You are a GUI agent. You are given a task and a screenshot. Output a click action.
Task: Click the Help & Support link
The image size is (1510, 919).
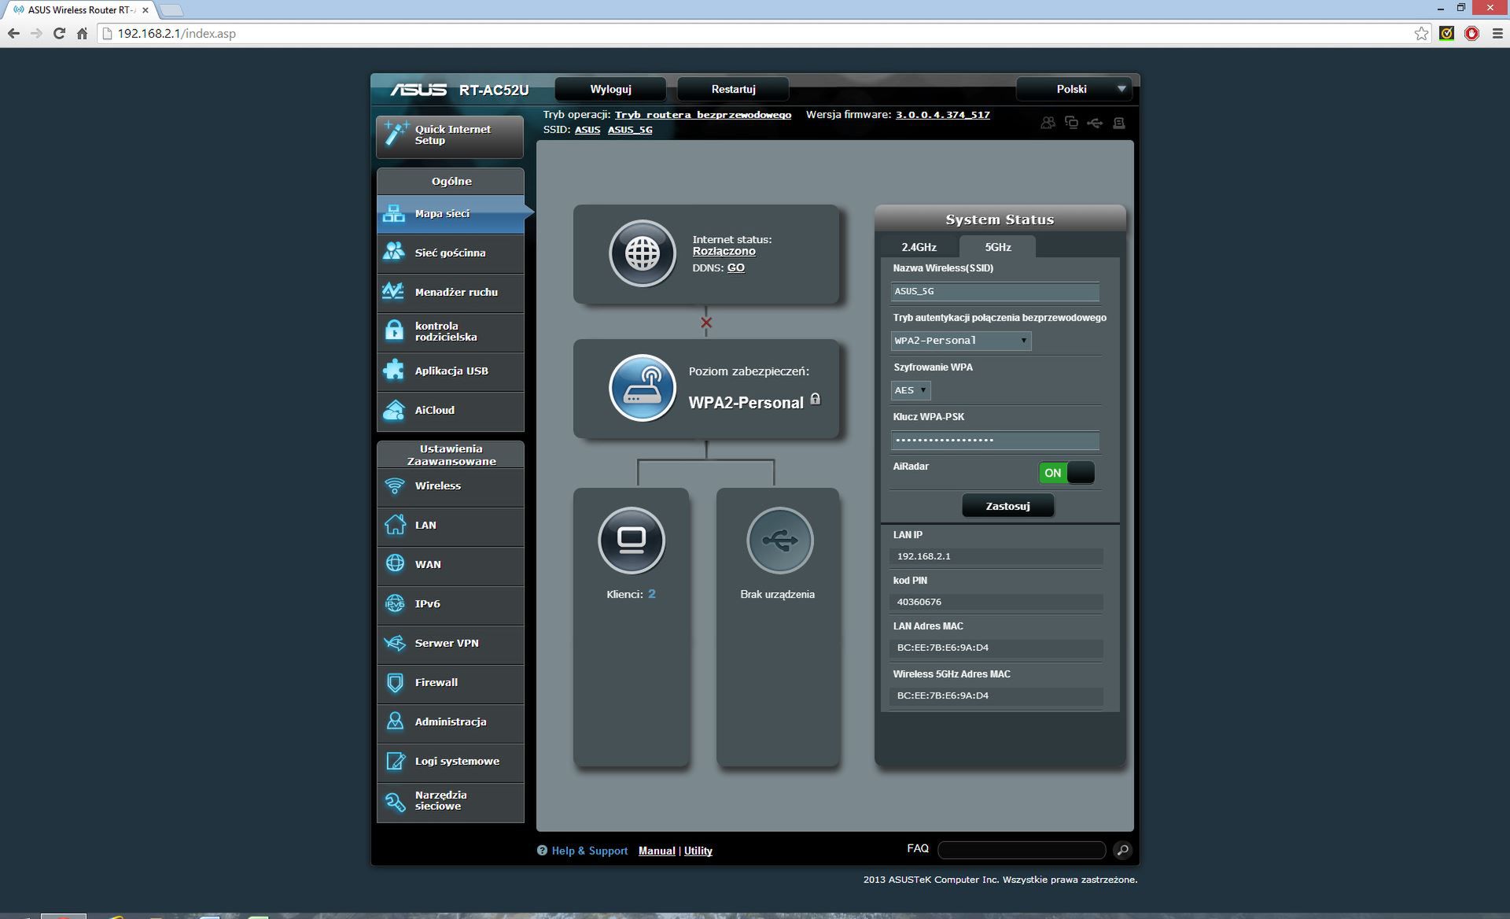(589, 851)
